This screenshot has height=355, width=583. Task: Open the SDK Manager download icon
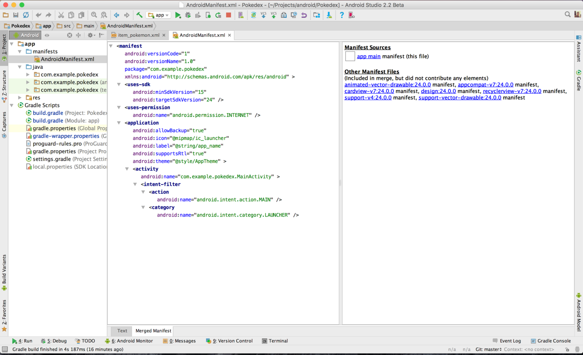pyautogui.click(x=329, y=15)
